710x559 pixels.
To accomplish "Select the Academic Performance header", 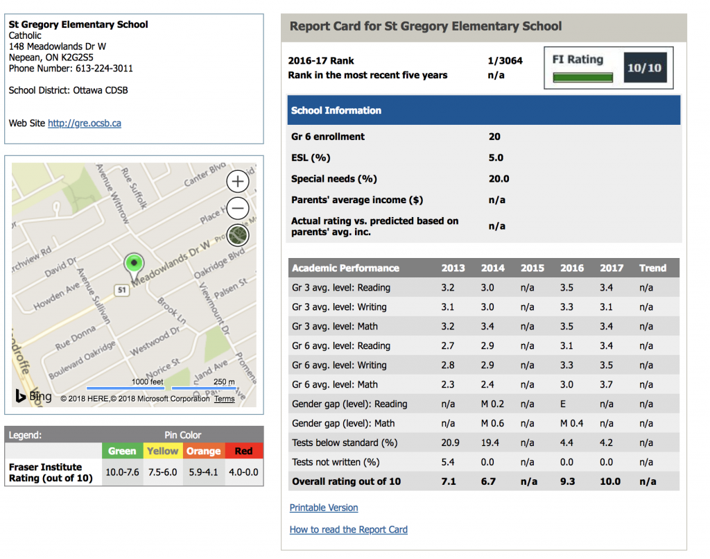I will pyautogui.click(x=345, y=268).
